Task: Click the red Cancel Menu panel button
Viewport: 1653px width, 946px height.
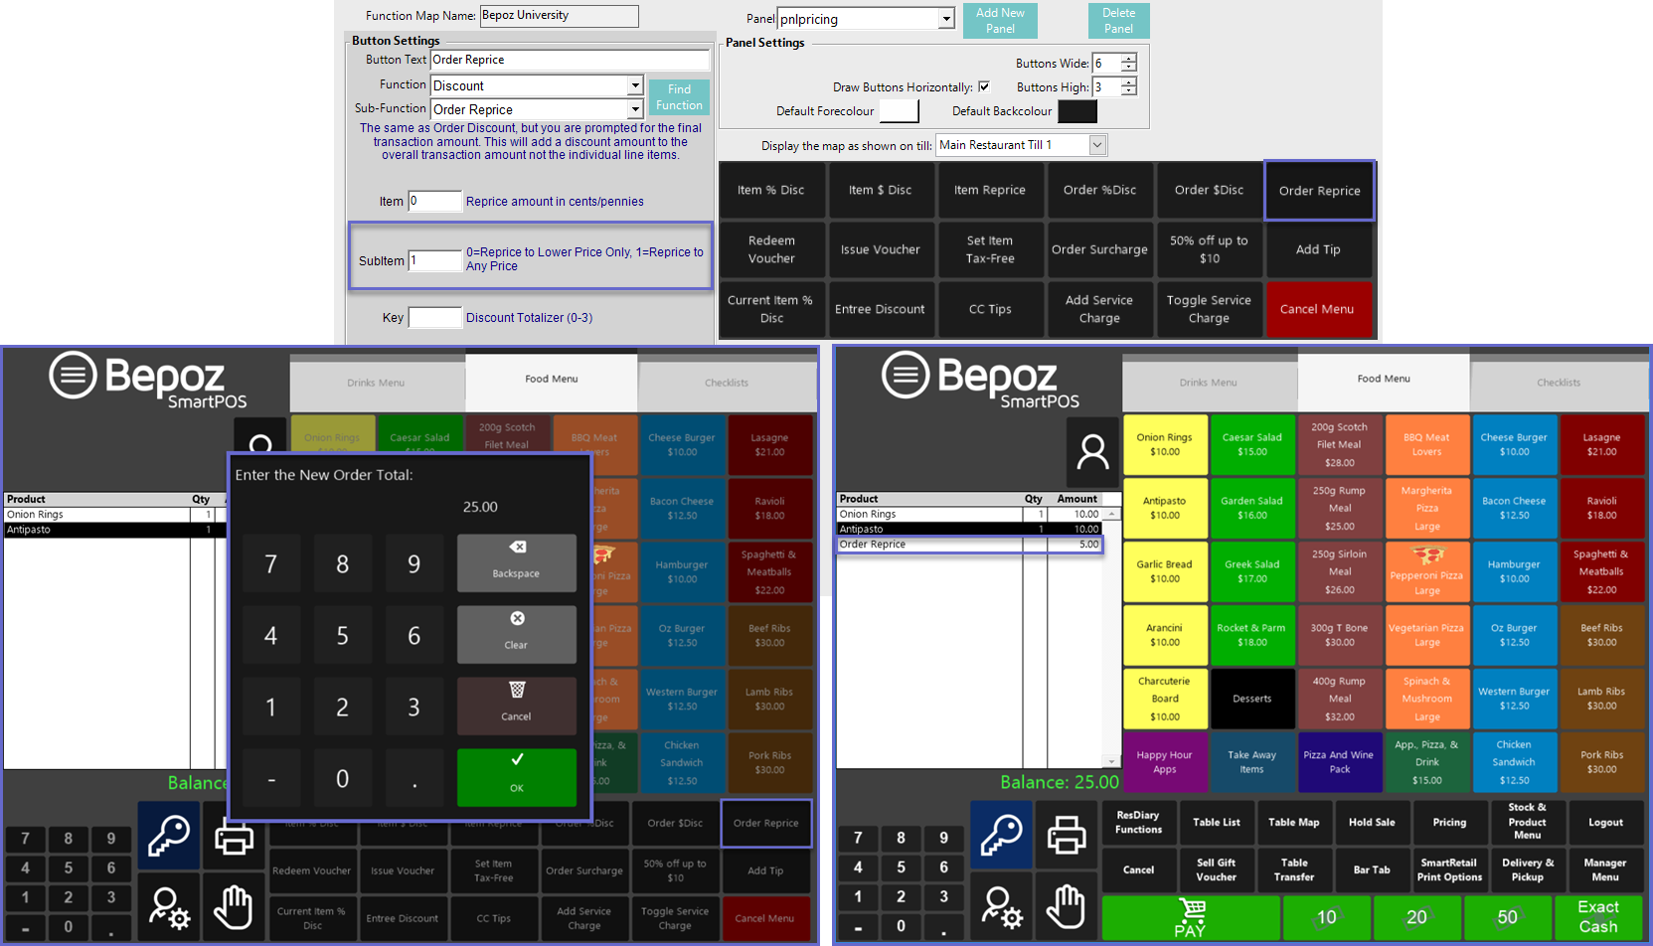Action: coord(1317,309)
